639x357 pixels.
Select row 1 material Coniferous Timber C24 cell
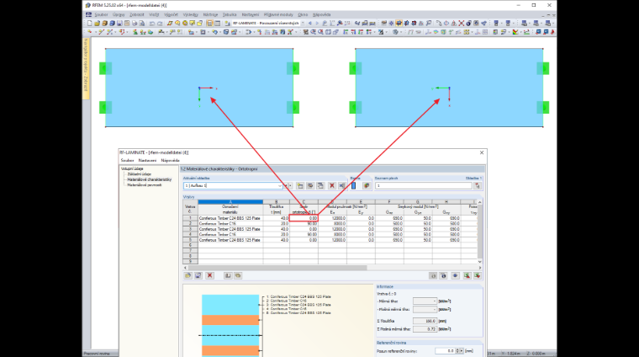pyautogui.click(x=230, y=218)
